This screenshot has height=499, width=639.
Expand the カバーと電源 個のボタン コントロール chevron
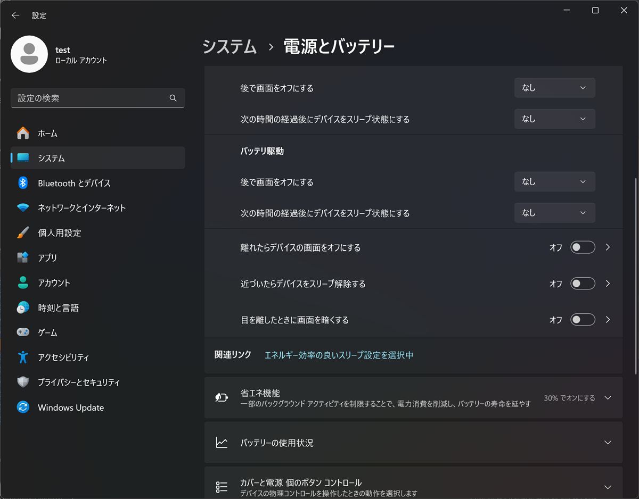(608, 487)
